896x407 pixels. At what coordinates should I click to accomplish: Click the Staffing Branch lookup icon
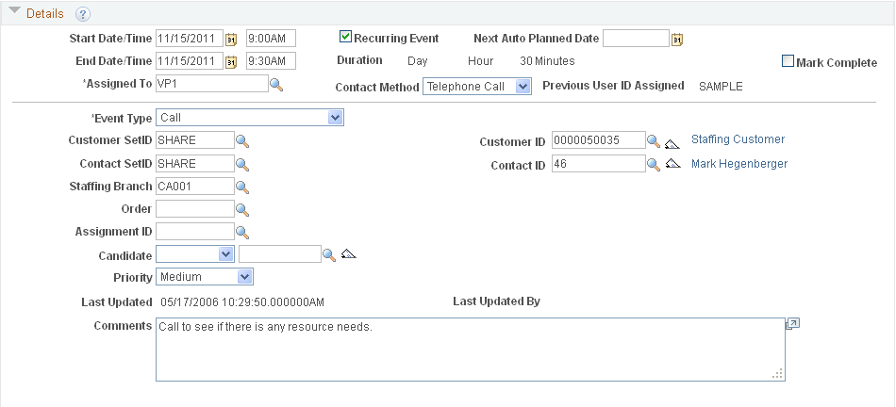click(x=242, y=187)
